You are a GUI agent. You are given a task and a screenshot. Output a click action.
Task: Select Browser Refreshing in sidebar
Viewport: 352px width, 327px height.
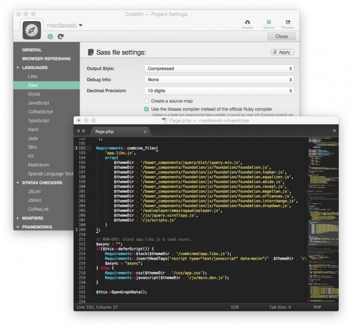coord(46,59)
